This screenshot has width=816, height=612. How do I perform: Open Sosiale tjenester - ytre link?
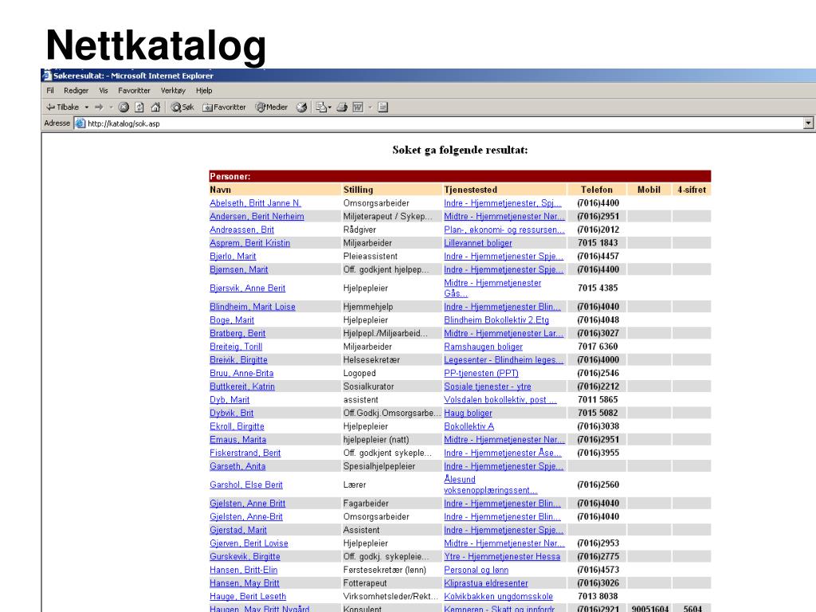click(487, 386)
